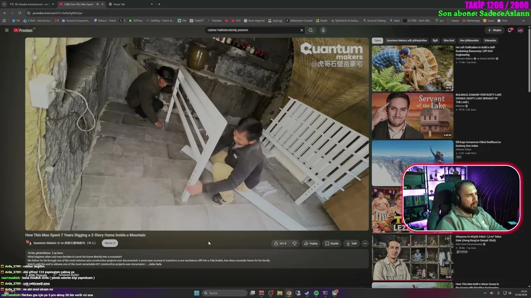Open the Account Settings bookmark
The height and width of the screenshot is (298, 531).
pos(374,20)
